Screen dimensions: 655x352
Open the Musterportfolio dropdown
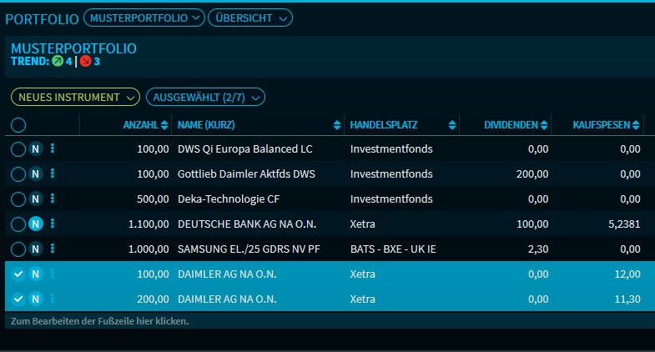144,17
